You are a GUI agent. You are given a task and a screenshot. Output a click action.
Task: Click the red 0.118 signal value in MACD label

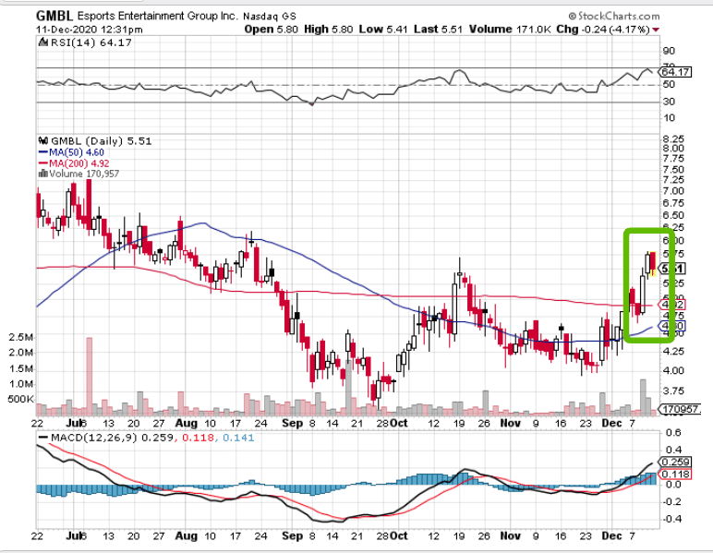tap(198, 438)
